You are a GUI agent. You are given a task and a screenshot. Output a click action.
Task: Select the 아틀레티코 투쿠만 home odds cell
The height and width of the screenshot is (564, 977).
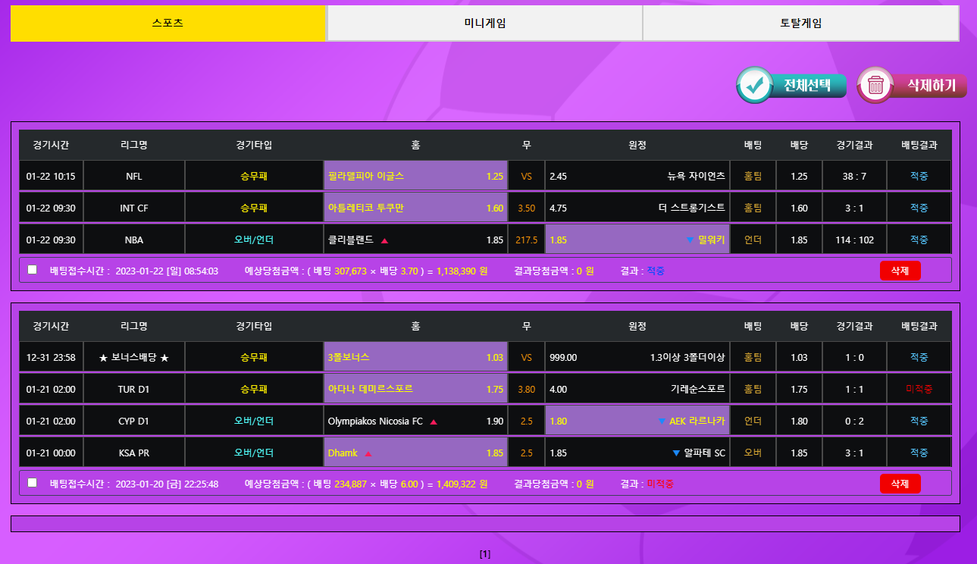[415, 208]
